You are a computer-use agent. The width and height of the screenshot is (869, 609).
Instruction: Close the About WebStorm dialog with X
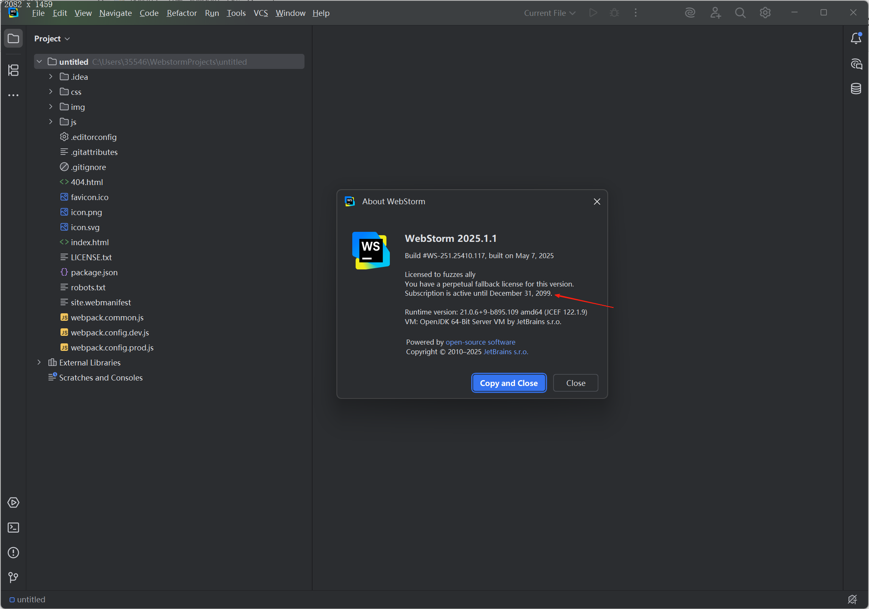(x=597, y=202)
